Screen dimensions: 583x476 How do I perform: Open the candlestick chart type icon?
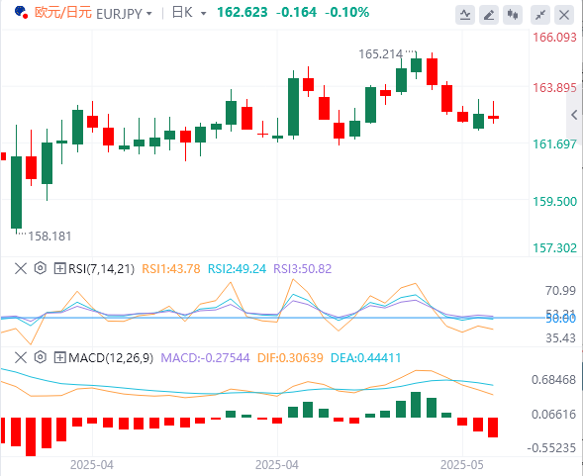tap(513, 15)
